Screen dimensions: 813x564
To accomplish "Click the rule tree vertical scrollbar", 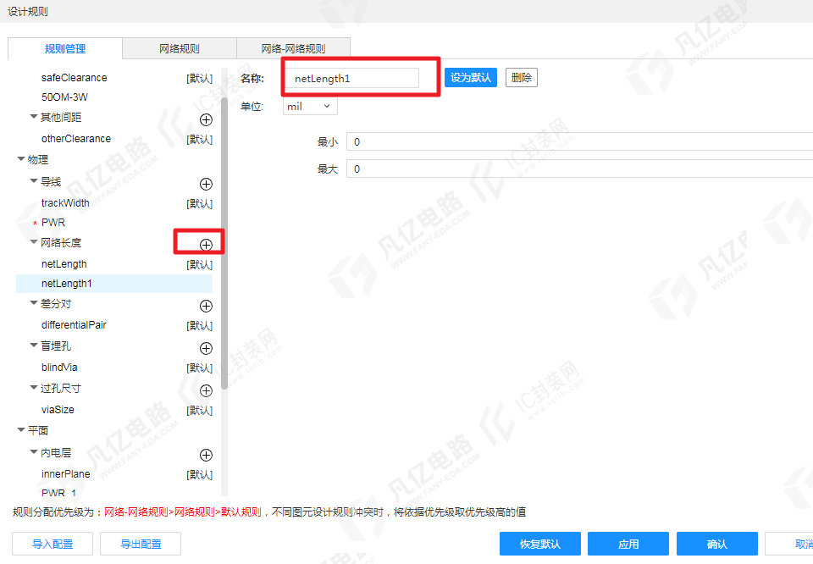I will pyautogui.click(x=224, y=243).
